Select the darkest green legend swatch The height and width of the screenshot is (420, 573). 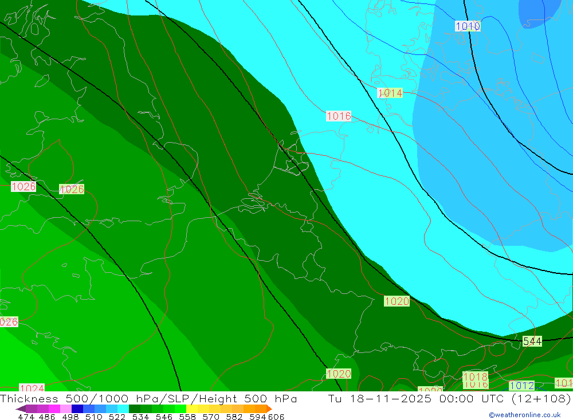click(135, 409)
